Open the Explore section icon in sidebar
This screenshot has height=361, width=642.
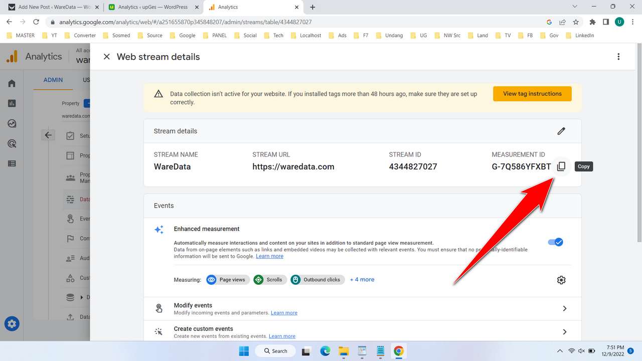point(12,123)
